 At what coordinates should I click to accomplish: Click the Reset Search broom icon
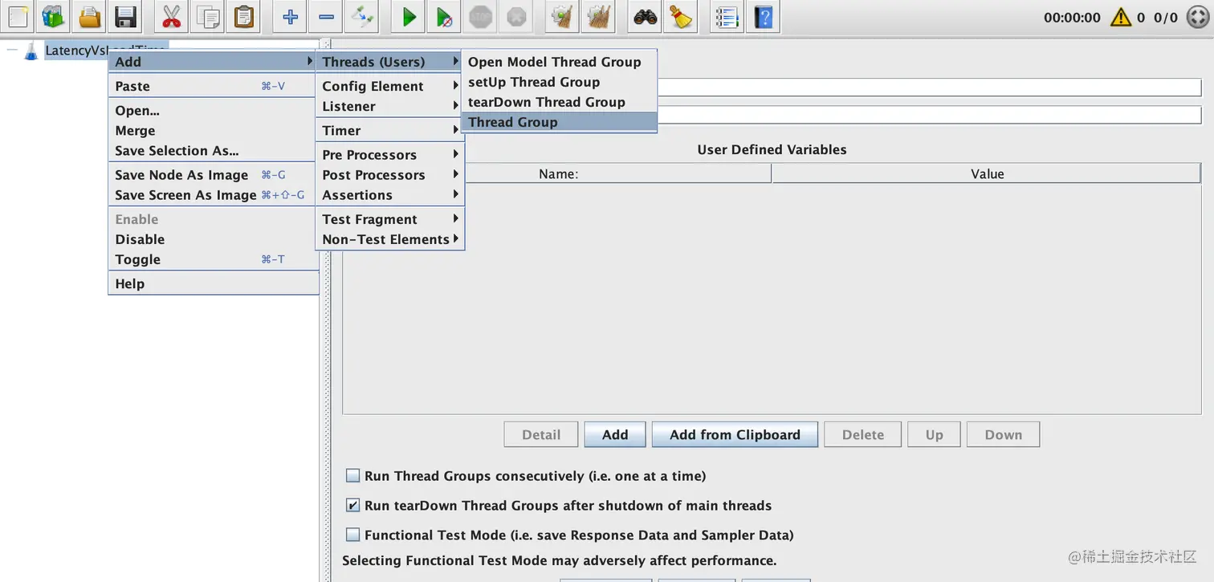[681, 16]
